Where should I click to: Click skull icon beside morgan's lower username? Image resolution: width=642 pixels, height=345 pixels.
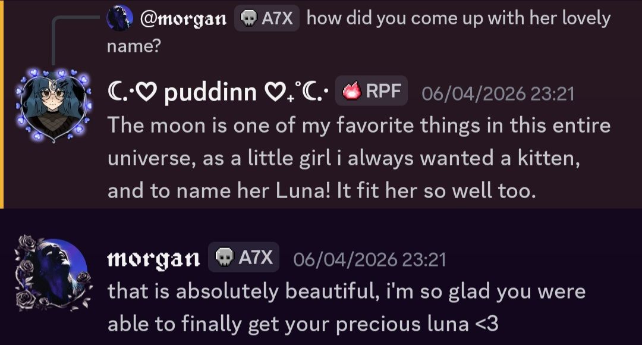click(x=223, y=258)
